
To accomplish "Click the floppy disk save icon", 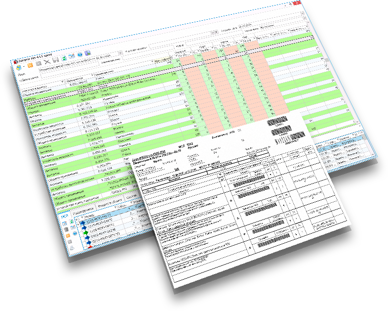I will tap(55, 60).
